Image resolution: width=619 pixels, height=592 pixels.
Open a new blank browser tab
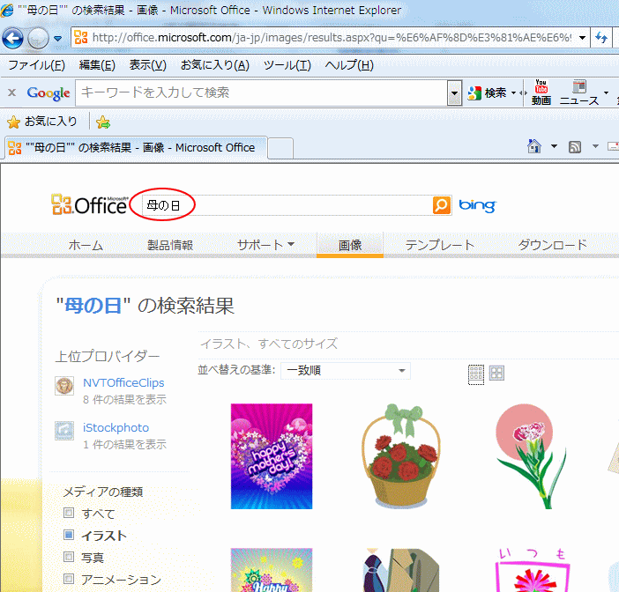point(280,149)
